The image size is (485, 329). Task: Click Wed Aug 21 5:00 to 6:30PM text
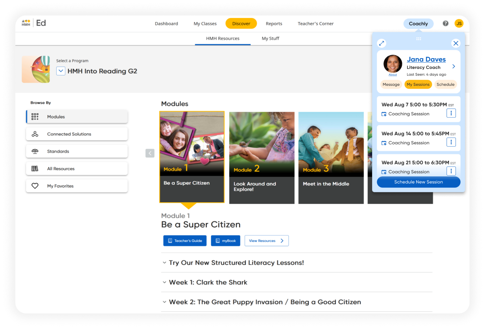pos(415,163)
